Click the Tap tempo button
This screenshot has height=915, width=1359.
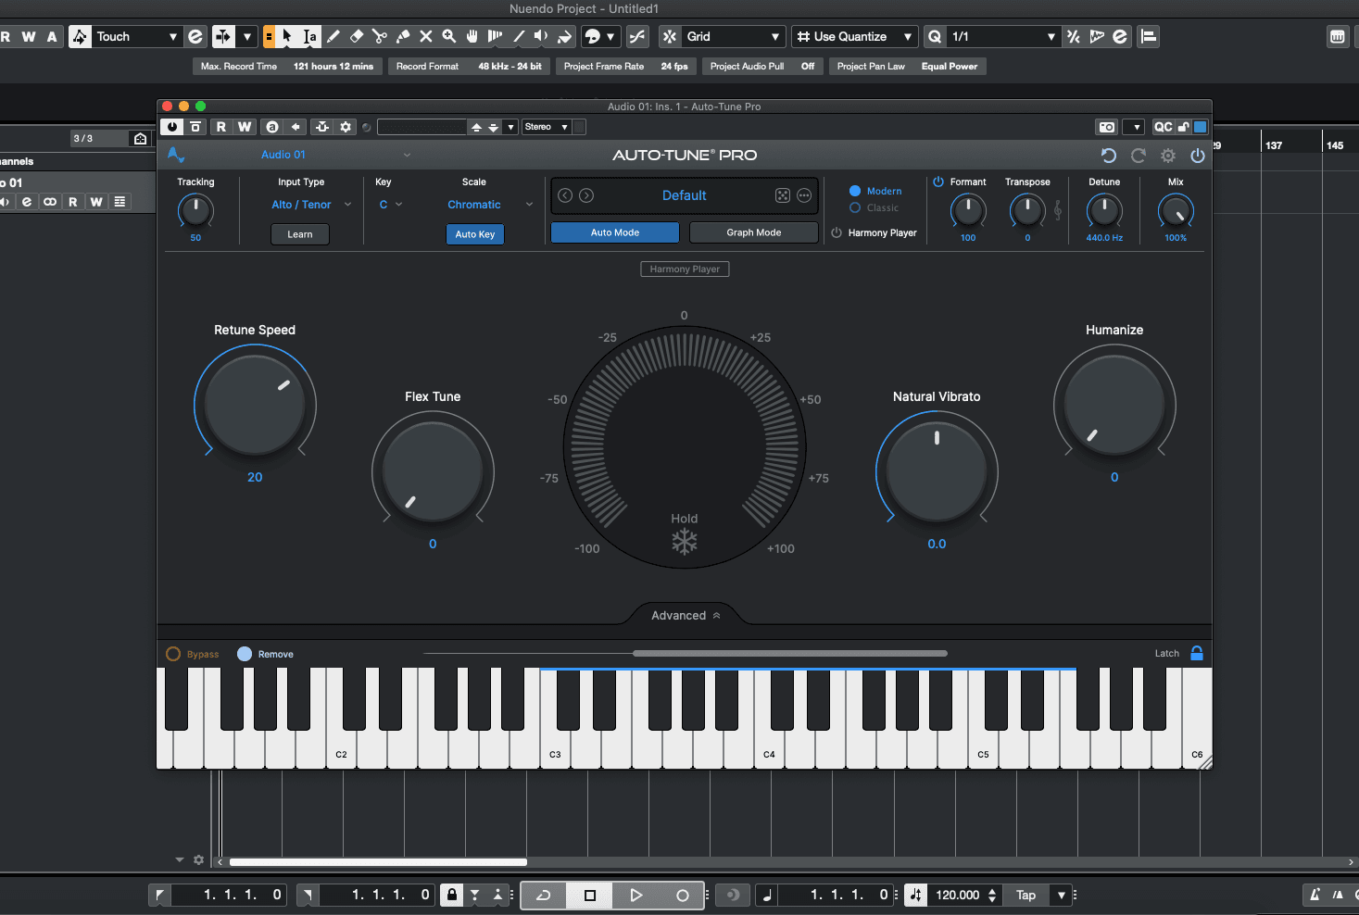(1026, 895)
